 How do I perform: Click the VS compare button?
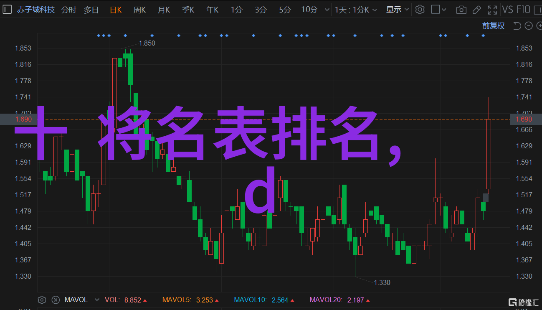click(x=507, y=10)
